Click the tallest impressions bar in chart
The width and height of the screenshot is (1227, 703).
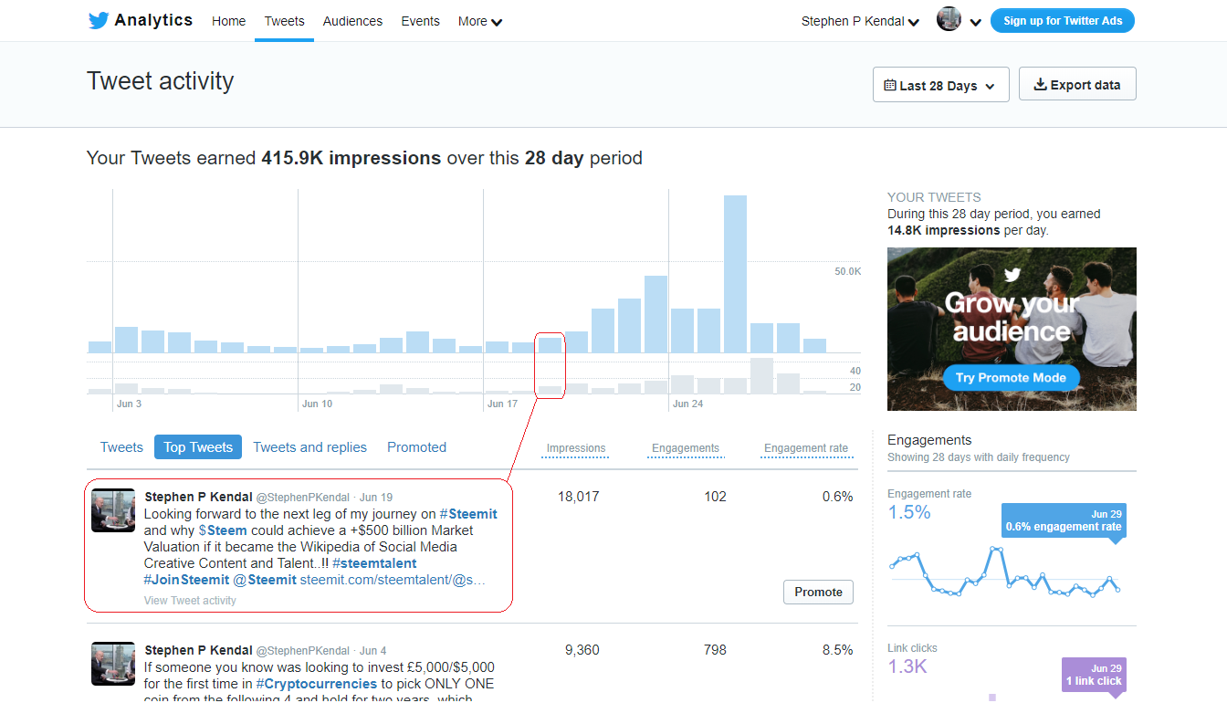735,274
